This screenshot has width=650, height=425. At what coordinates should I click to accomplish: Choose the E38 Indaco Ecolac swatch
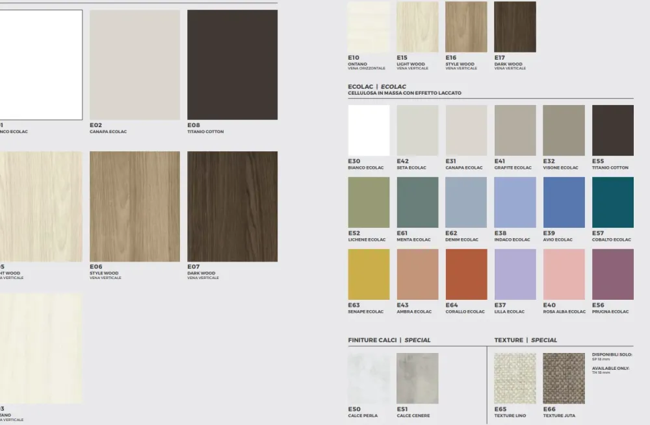point(515,202)
